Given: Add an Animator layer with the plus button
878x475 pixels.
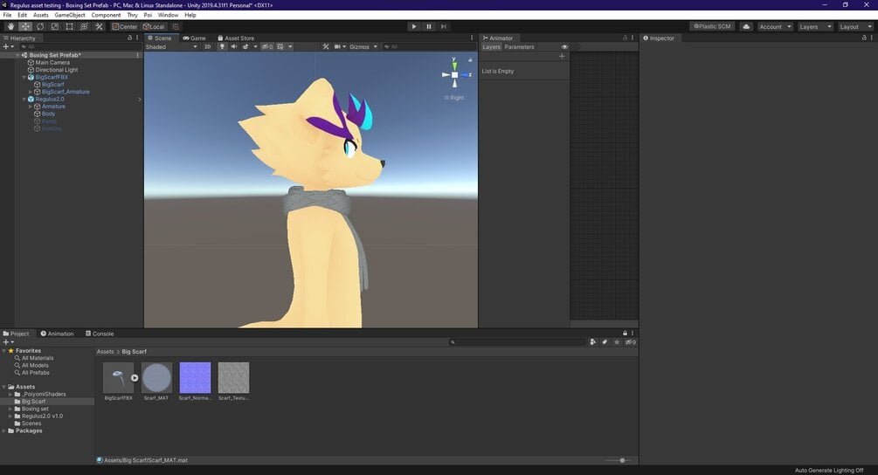Looking at the screenshot, I should (x=563, y=57).
